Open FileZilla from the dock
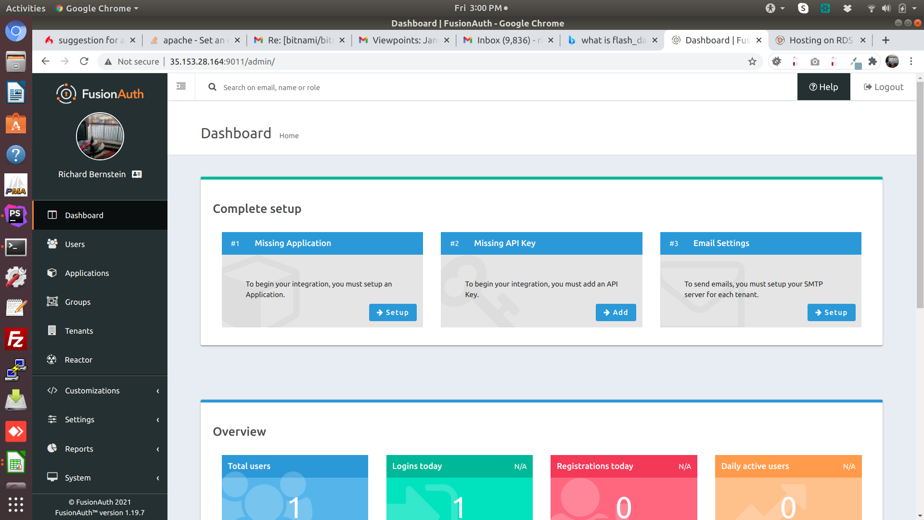This screenshot has height=520, width=924. [16, 339]
